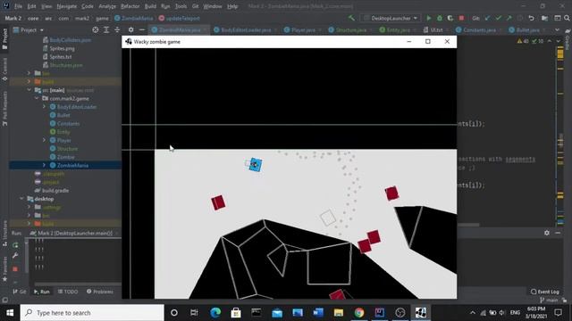This screenshot has width=572, height=321.
Task: Show hidden editor tabs dropdown arrow
Action: pyautogui.click(x=557, y=29)
